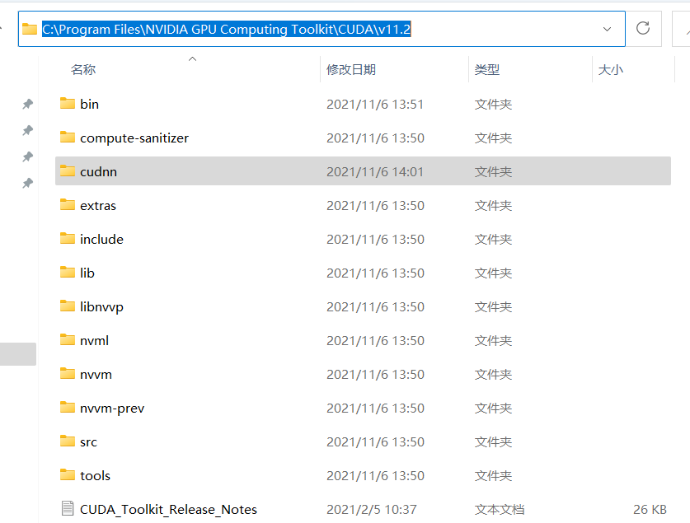Open the include folder

[100, 239]
